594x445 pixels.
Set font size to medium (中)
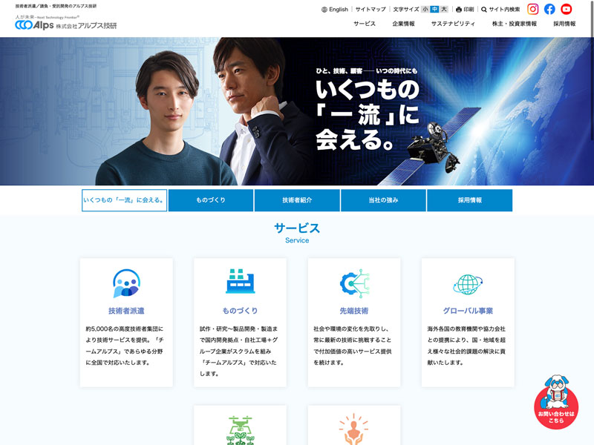435,10
